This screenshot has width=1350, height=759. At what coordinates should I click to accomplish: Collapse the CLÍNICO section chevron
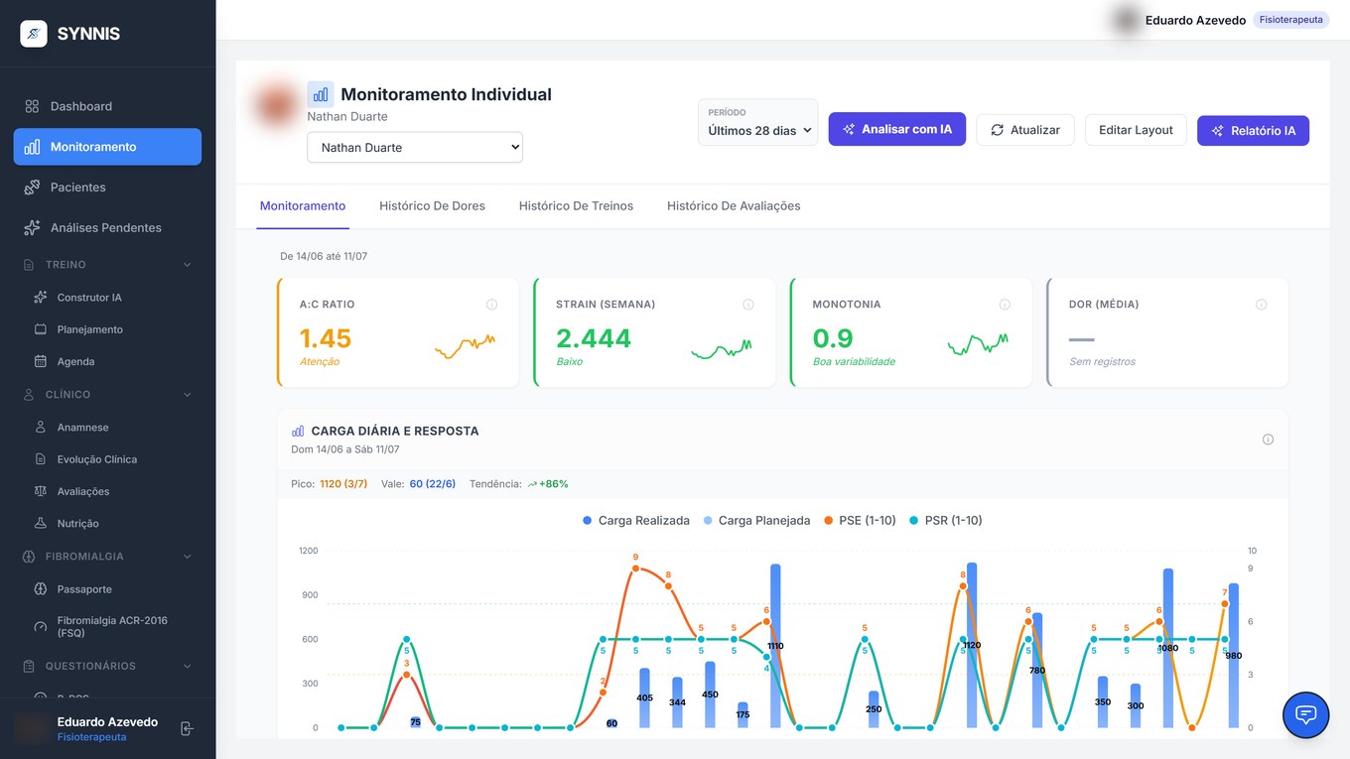coord(188,395)
